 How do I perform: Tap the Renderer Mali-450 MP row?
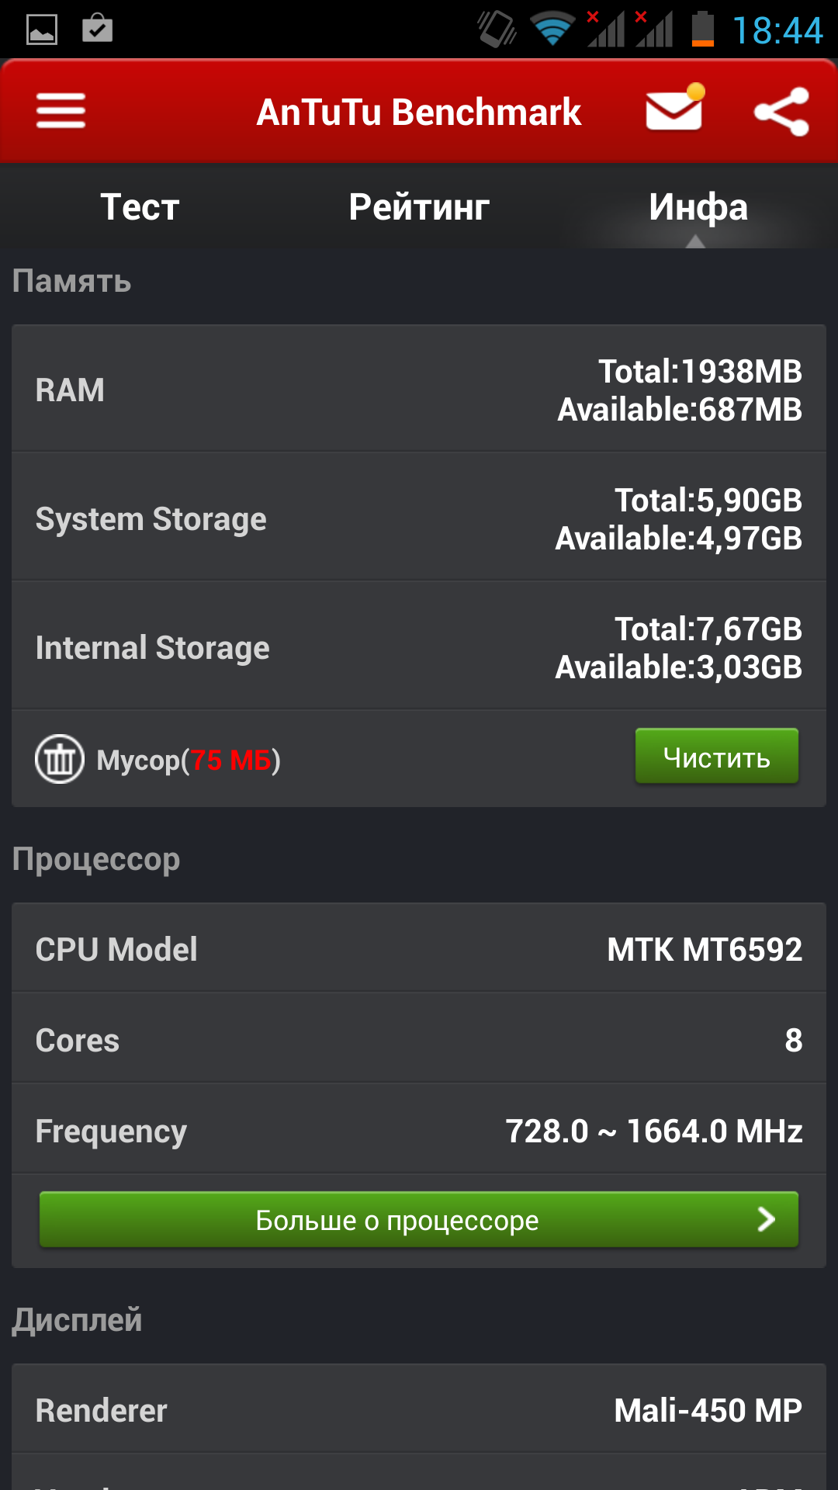[419, 1409]
